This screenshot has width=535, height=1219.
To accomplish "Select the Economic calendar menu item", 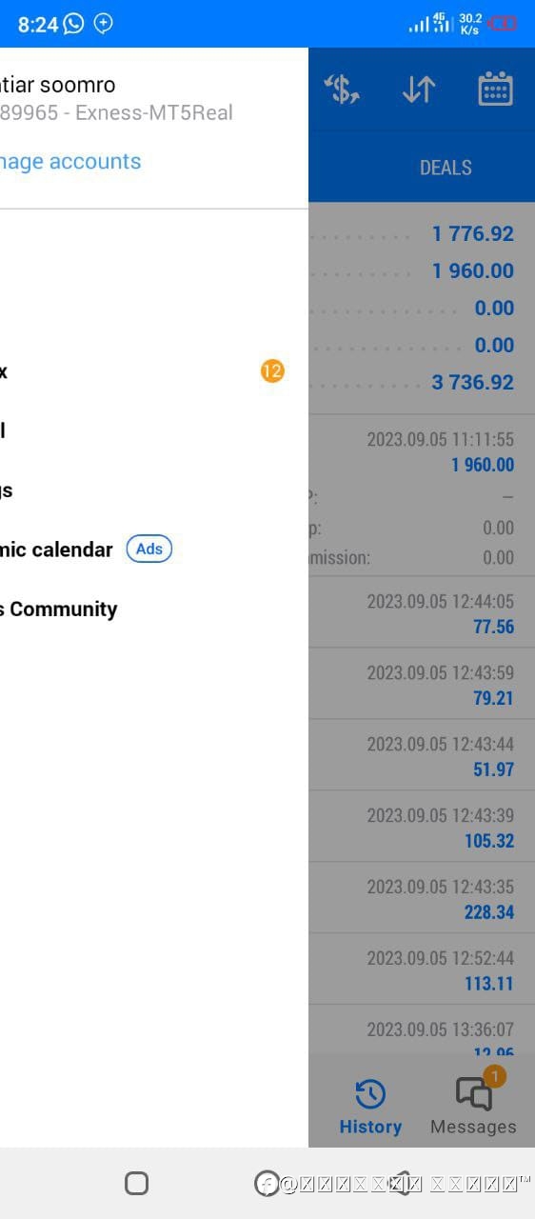I will (56, 550).
